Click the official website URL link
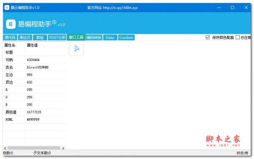 click(x=120, y=8)
